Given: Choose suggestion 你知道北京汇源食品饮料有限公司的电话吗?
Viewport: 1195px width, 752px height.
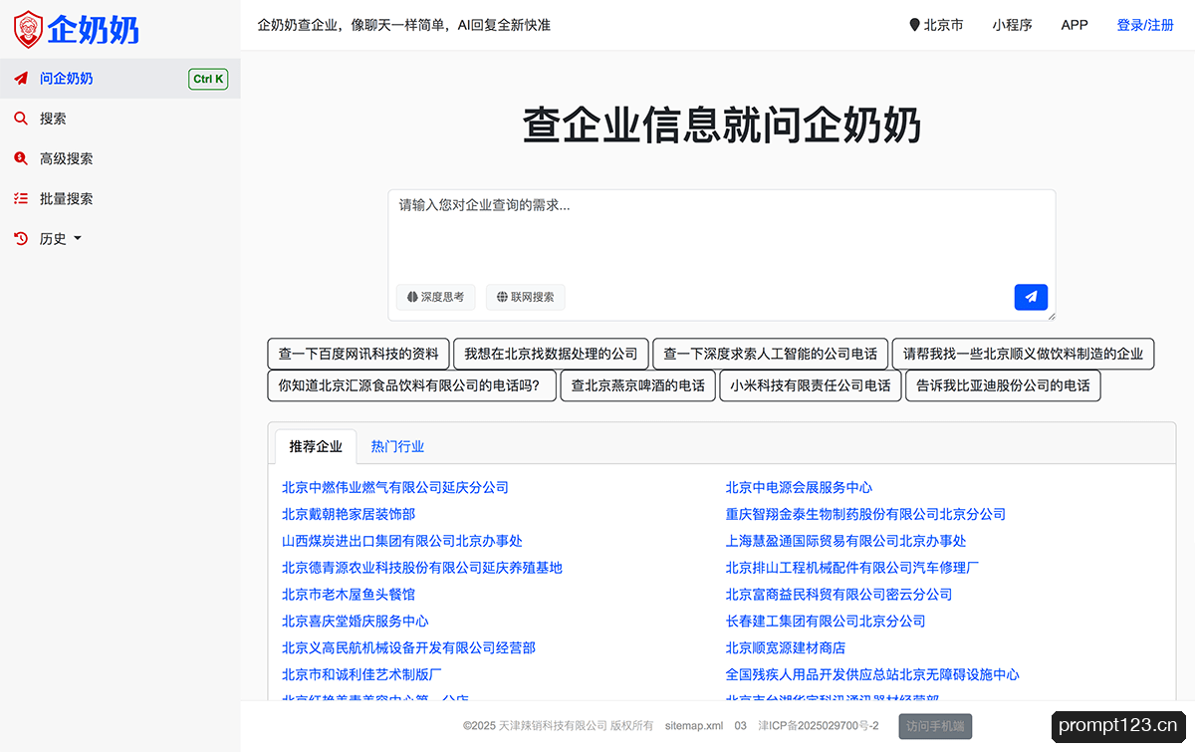Looking at the screenshot, I should tap(411, 385).
